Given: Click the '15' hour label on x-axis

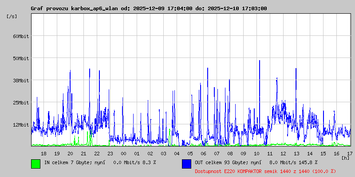Looking at the screenshot, I should (323, 154).
